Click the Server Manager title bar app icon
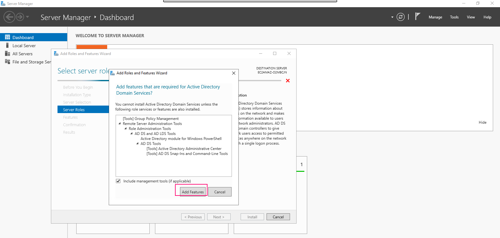This screenshot has height=238, width=500. (x=3, y=3)
